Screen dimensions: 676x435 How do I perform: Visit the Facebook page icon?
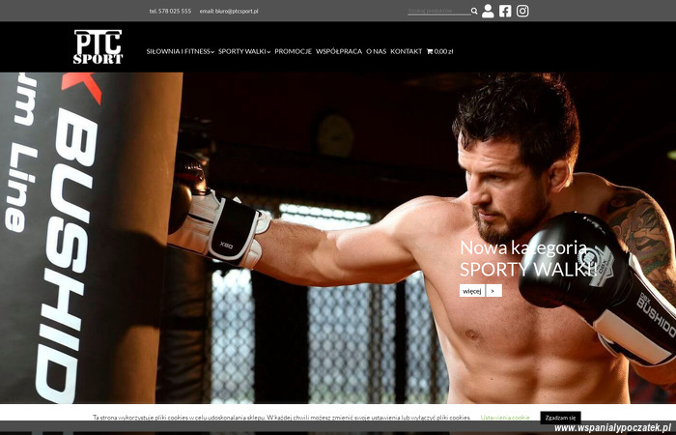(505, 11)
